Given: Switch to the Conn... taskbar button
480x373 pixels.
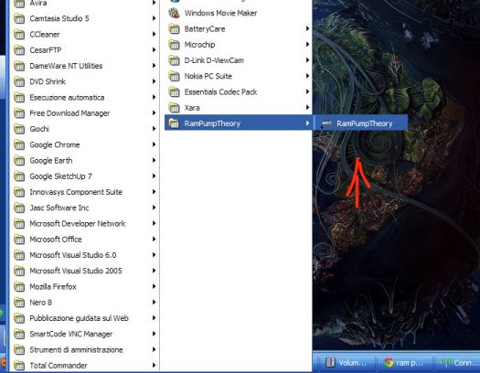Looking at the screenshot, I should [x=457, y=363].
